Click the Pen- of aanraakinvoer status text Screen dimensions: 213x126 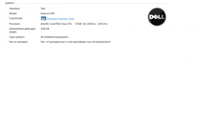(x=76, y=42)
